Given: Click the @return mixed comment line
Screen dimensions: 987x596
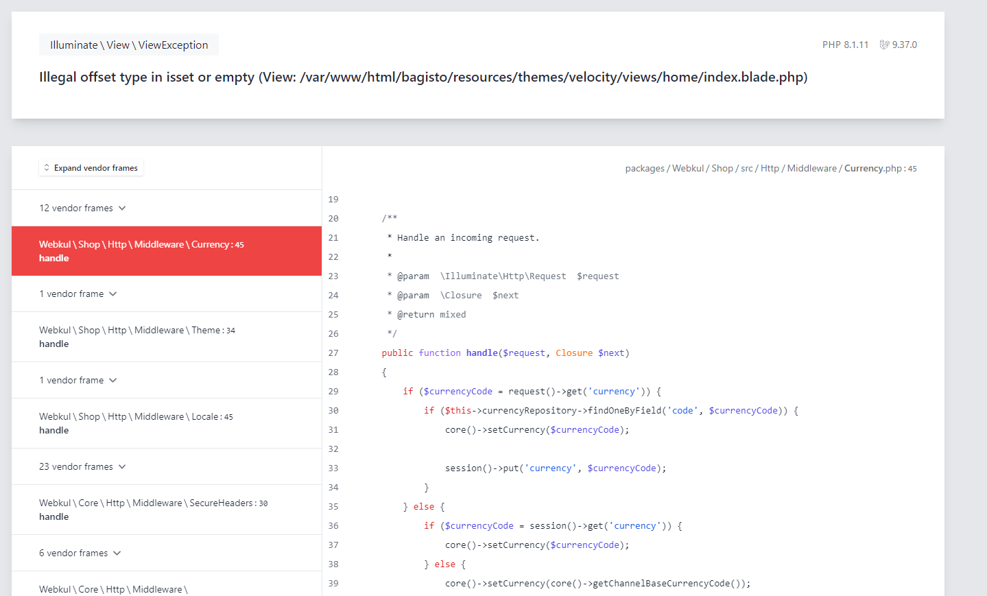Looking at the screenshot, I should pos(426,314).
